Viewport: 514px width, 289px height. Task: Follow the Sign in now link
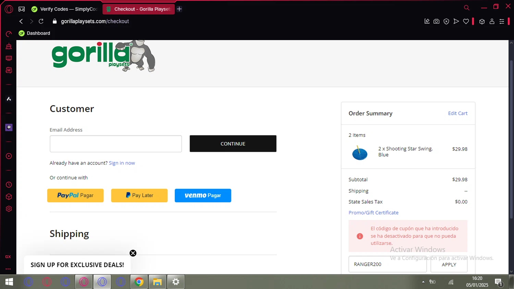click(x=122, y=163)
